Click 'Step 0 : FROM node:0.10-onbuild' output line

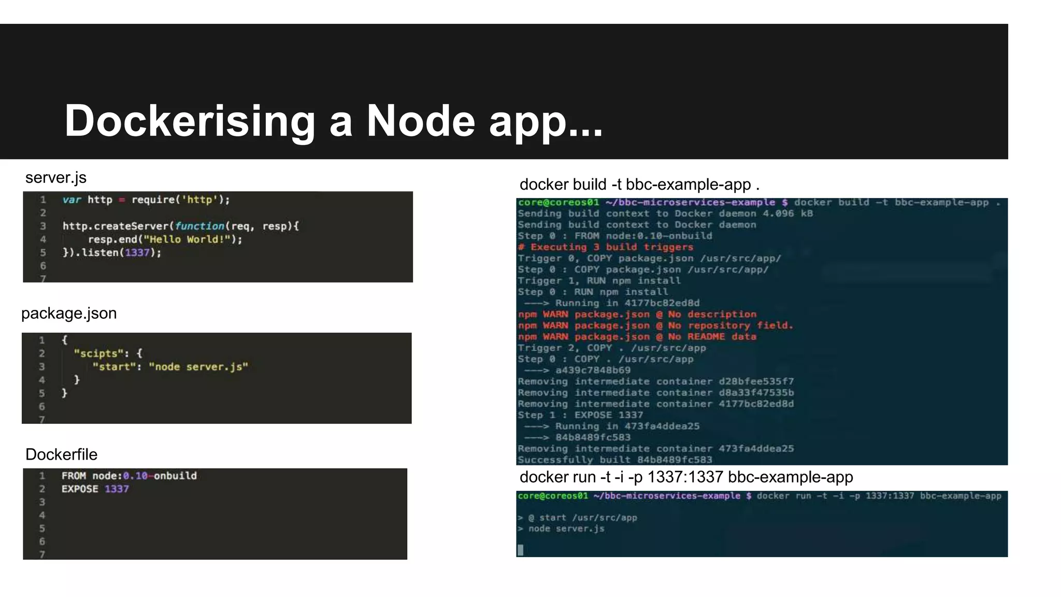615,236
